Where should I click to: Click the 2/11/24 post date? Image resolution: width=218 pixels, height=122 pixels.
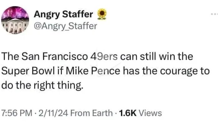tap(53, 113)
